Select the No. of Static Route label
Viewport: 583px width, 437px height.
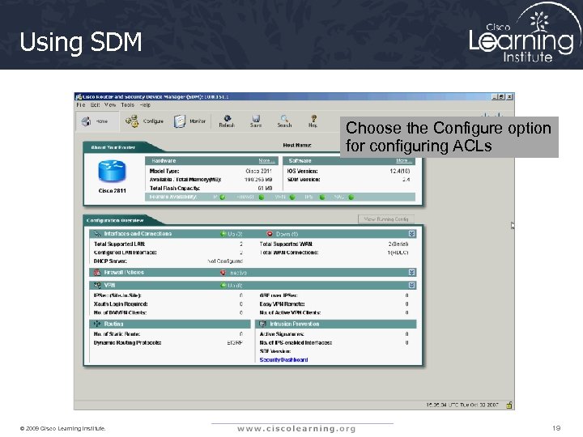pyautogui.click(x=117, y=334)
